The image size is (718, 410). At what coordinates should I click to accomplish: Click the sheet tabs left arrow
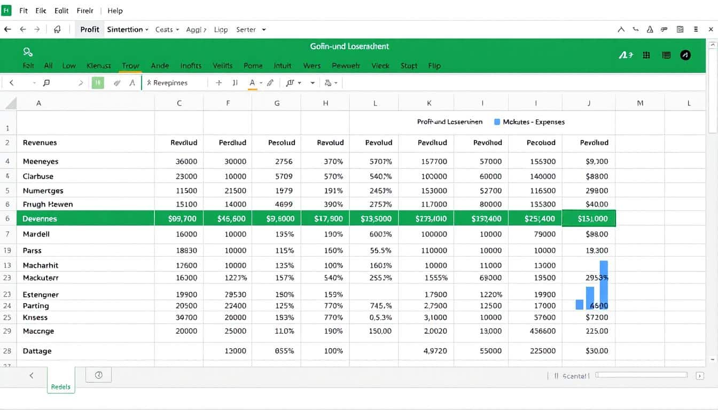(32, 375)
